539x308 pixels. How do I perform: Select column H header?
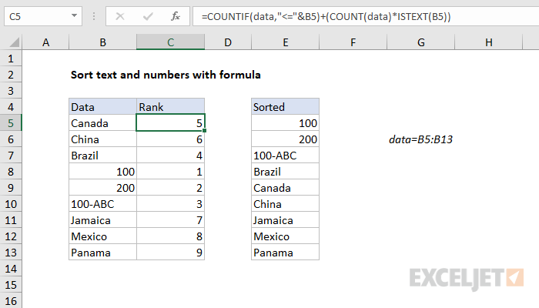click(488, 42)
